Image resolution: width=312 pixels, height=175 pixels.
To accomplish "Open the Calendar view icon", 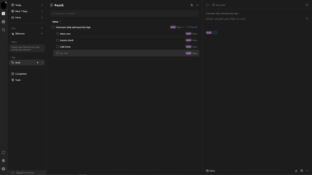I will click(3, 22).
